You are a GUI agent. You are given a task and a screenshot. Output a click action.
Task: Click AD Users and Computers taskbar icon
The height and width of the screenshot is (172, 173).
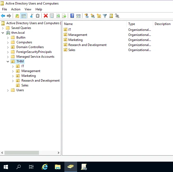(71, 167)
